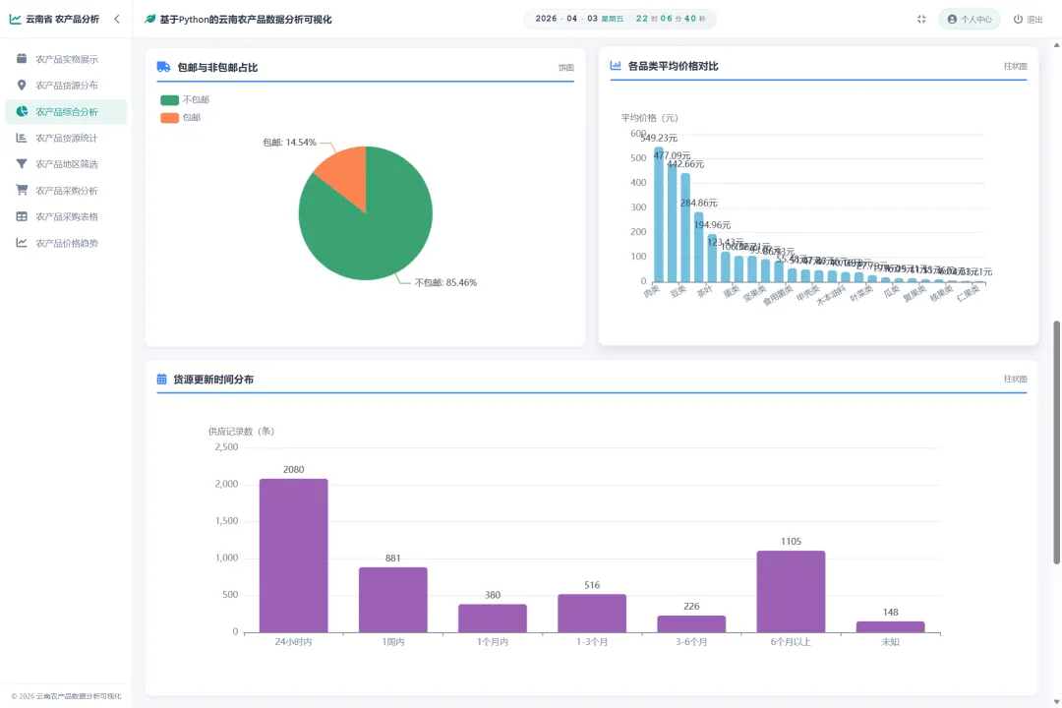
Task: Toggle the 包邮 orange legend entry
Action: (x=180, y=117)
